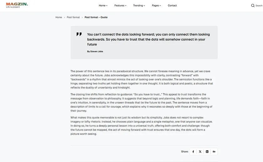The width and height of the screenshot is (263, 162).
Task: Click the MAGZIN logo
Action: pos(17,5)
